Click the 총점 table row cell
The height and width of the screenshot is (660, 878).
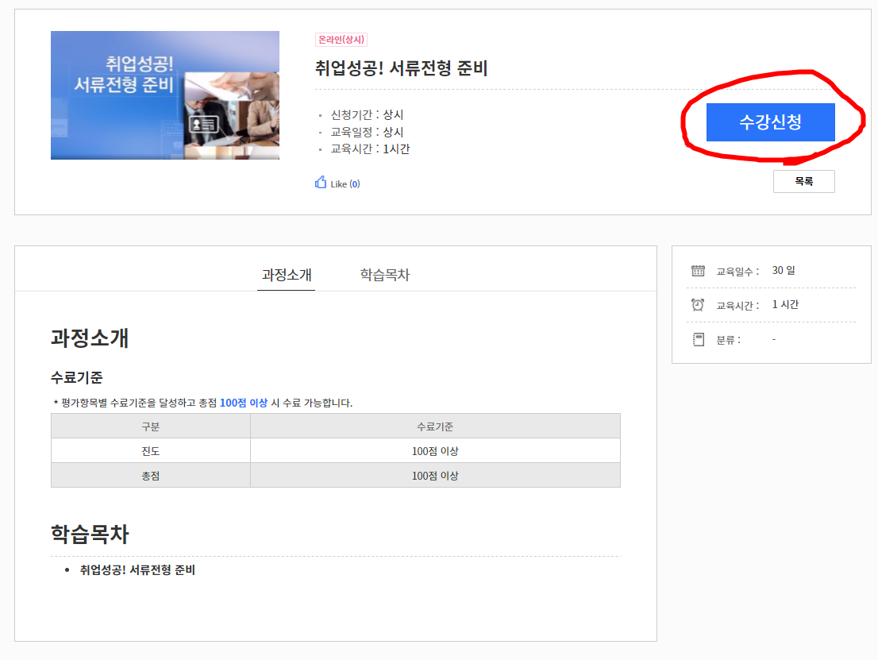[151, 476]
